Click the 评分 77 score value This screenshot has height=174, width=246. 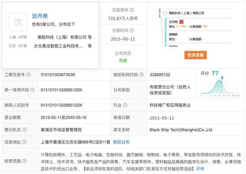[x=215, y=73]
